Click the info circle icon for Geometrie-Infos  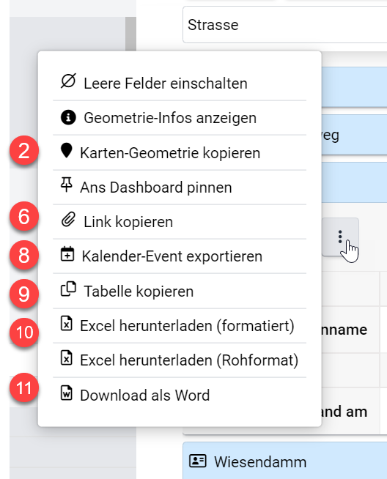68,117
